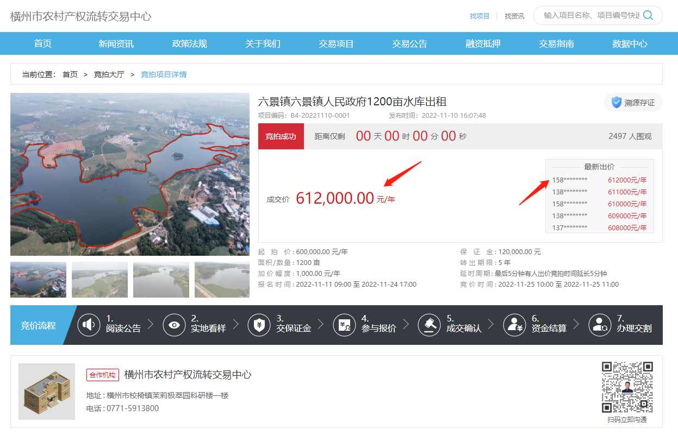This screenshot has width=678, height=435.
Task: Go to 数据中心 in navigation bar
Action: pos(630,44)
